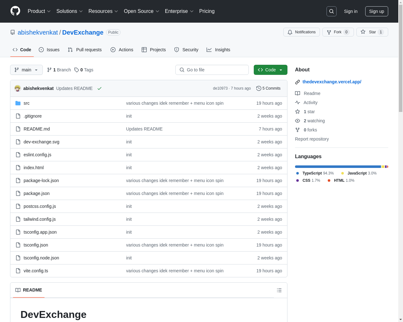The image size is (403, 322).
Task: Open commit message 'Updates README' in README.md row
Action: (144, 129)
